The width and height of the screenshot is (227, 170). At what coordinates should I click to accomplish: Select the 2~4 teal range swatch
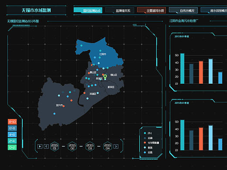tap(12, 141)
